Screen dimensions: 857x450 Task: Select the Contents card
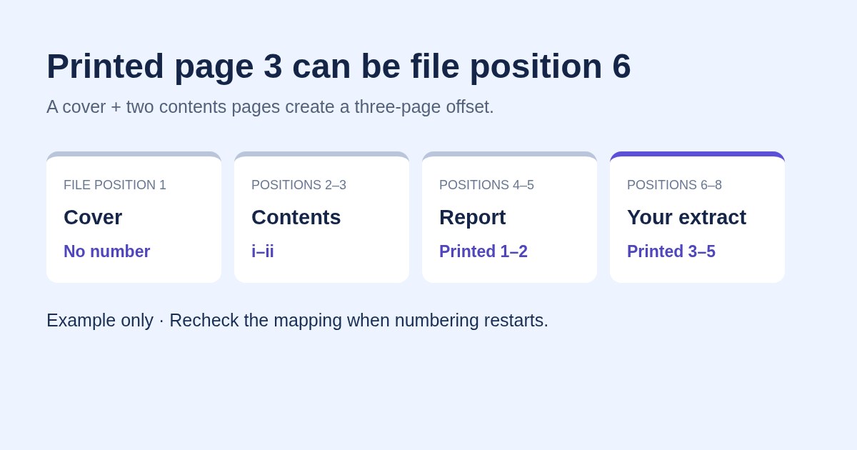coord(321,217)
